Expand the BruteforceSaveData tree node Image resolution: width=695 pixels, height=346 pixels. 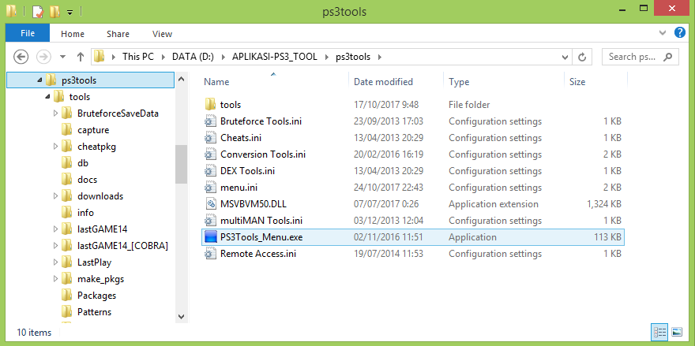coord(55,113)
